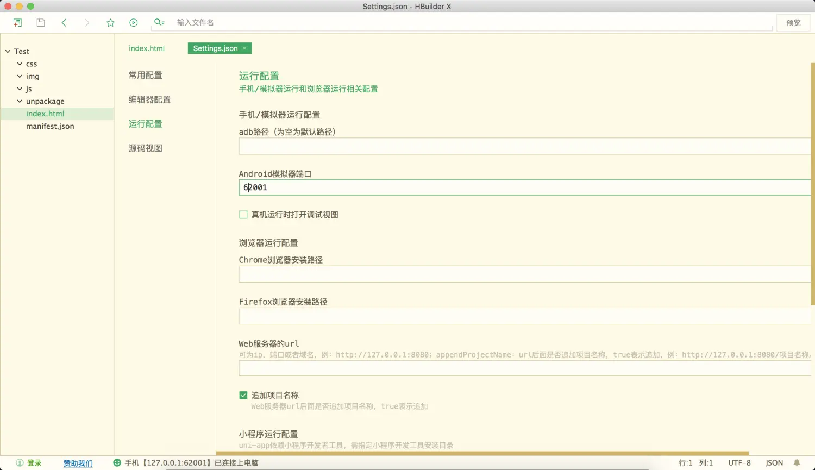Click the horizontal scrollbar at the bottom

(482, 453)
